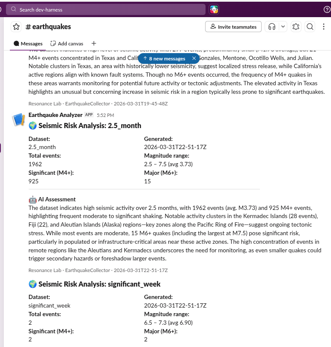Image resolution: width=331 pixels, height=347 pixels.
Task: Open notification settings bell icon
Action: (296, 27)
